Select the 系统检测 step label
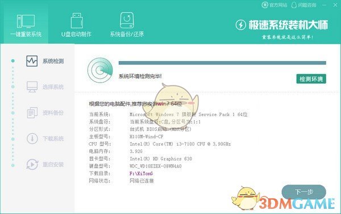The width and height of the screenshot is (341, 214). click(x=53, y=61)
